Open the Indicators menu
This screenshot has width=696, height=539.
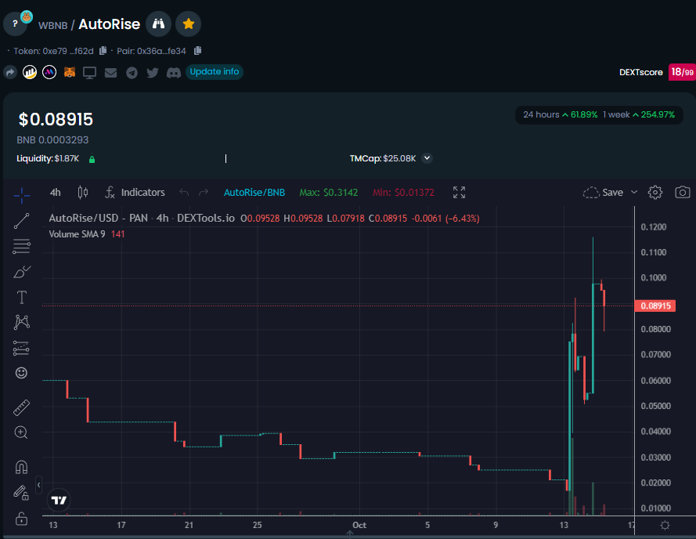click(135, 193)
